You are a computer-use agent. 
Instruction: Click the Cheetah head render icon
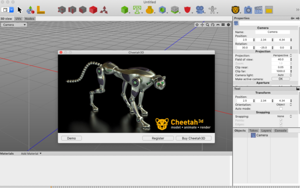235,10
